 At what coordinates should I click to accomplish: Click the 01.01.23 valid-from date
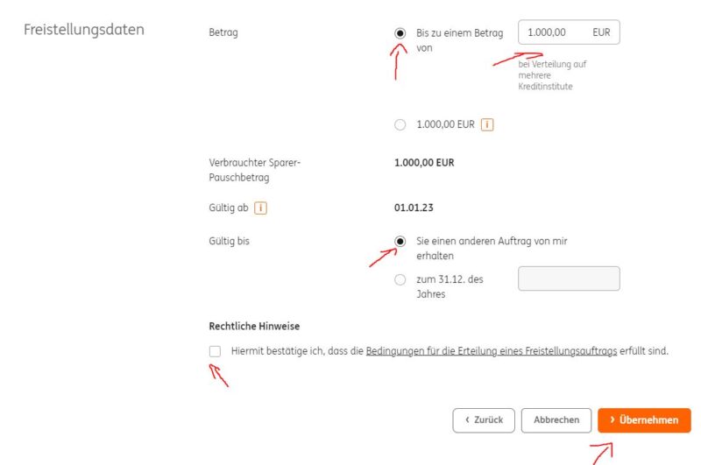[414, 208]
